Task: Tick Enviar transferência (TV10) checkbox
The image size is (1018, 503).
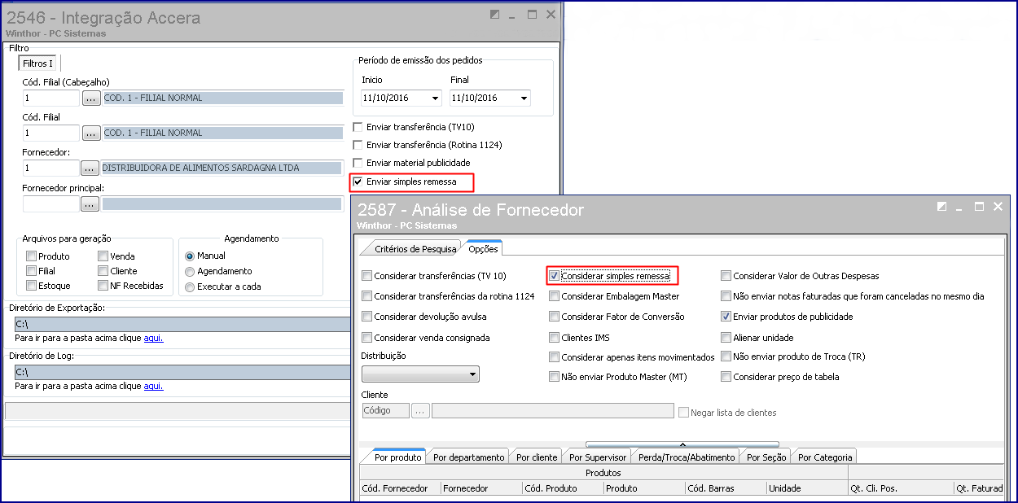Action: [x=358, y=127]
